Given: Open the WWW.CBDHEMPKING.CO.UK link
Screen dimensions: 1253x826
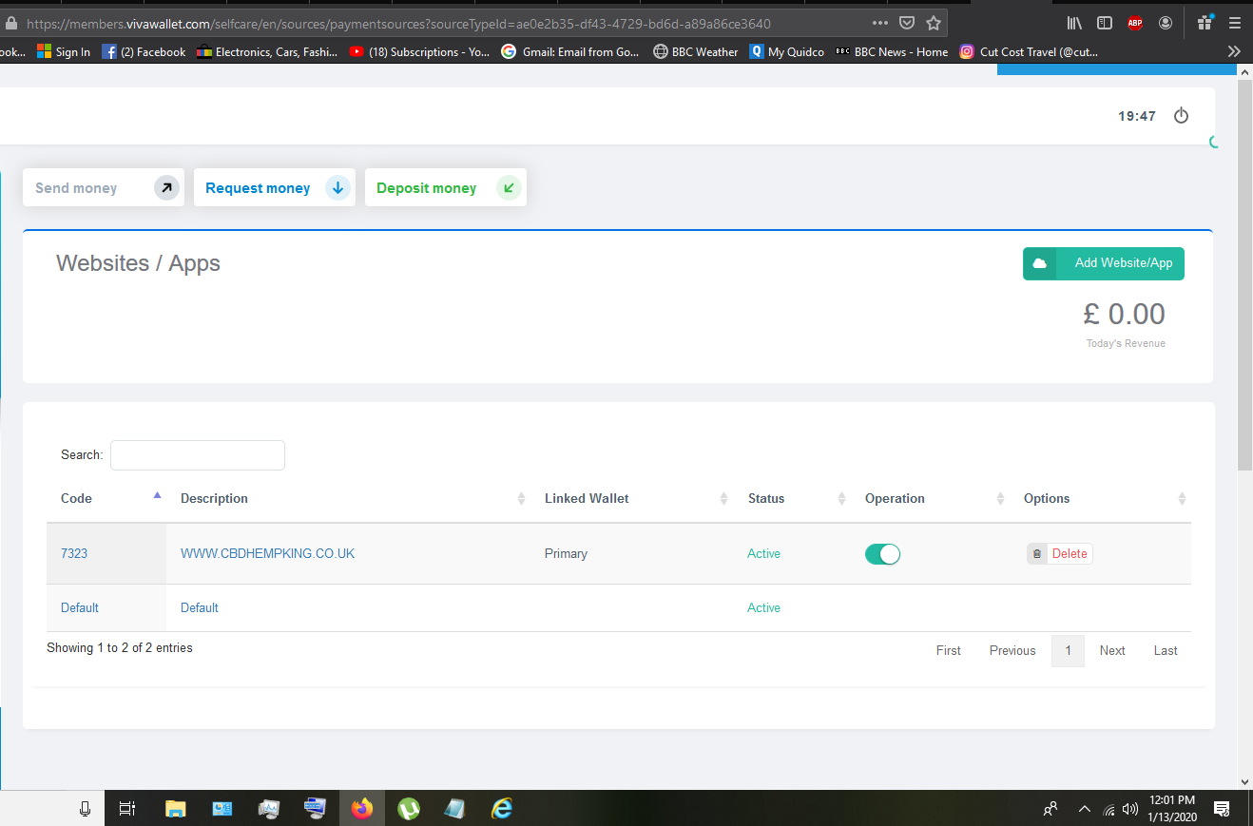Looking at the screenshot, I should (x=267, y=552).
